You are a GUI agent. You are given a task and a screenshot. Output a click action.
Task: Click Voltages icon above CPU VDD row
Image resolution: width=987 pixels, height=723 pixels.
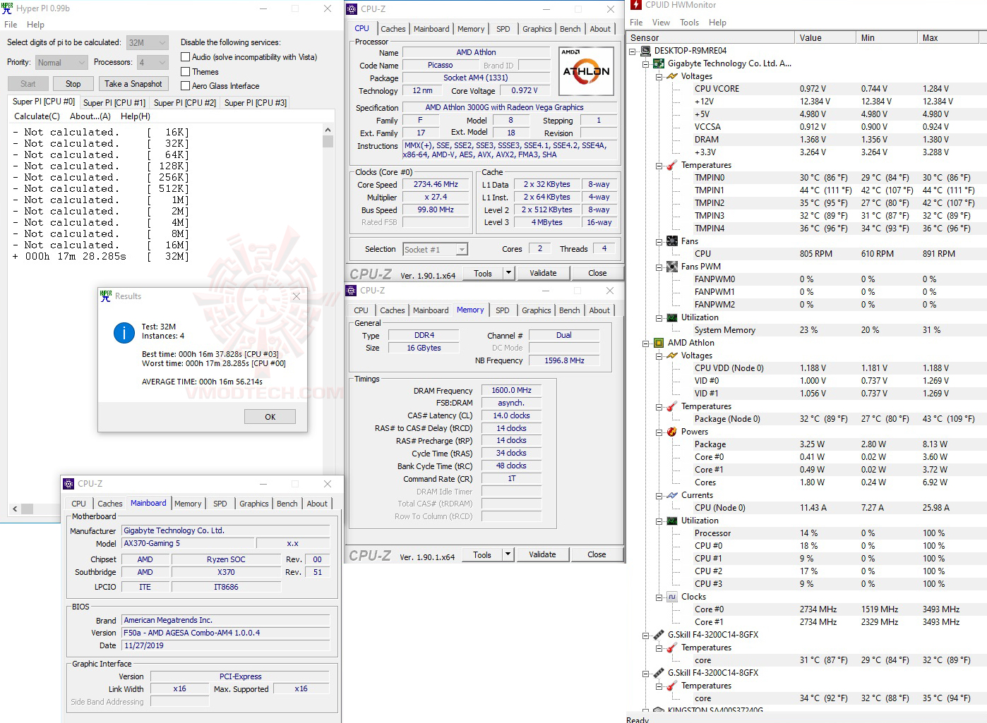pyautogui.click(x=672, y=356)
